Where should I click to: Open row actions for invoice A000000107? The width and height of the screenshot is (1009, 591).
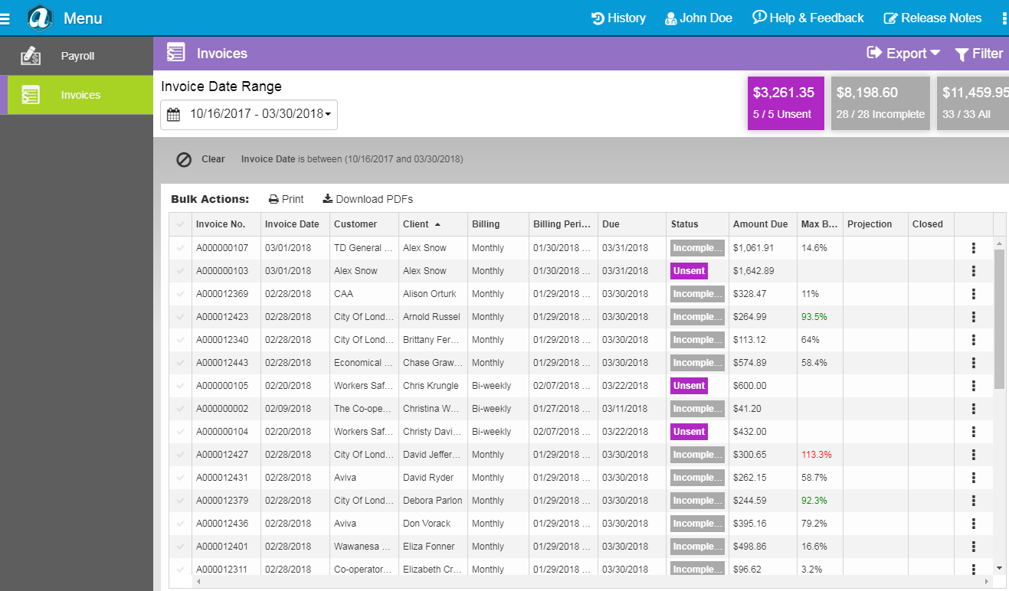click(x=973, y=248)
